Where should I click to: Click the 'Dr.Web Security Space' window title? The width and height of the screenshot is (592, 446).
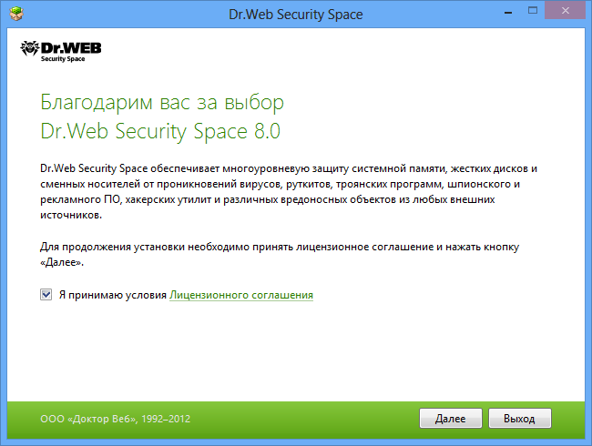(x=296, y=15)
